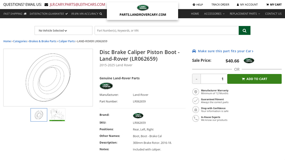285x160 pixels.
Task: Click the Shop with Confidence text
Action: coord(213,108)
